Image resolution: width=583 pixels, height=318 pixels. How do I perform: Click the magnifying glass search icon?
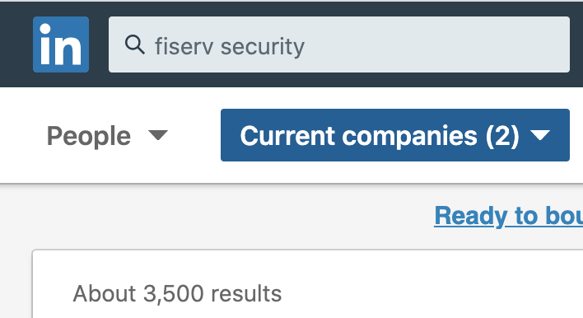[134, 44]
